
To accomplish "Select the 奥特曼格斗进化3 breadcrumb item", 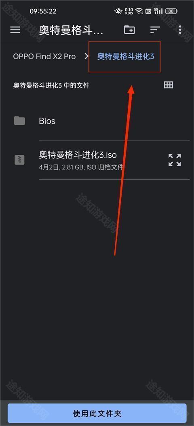I will click(x=126, y=56).
